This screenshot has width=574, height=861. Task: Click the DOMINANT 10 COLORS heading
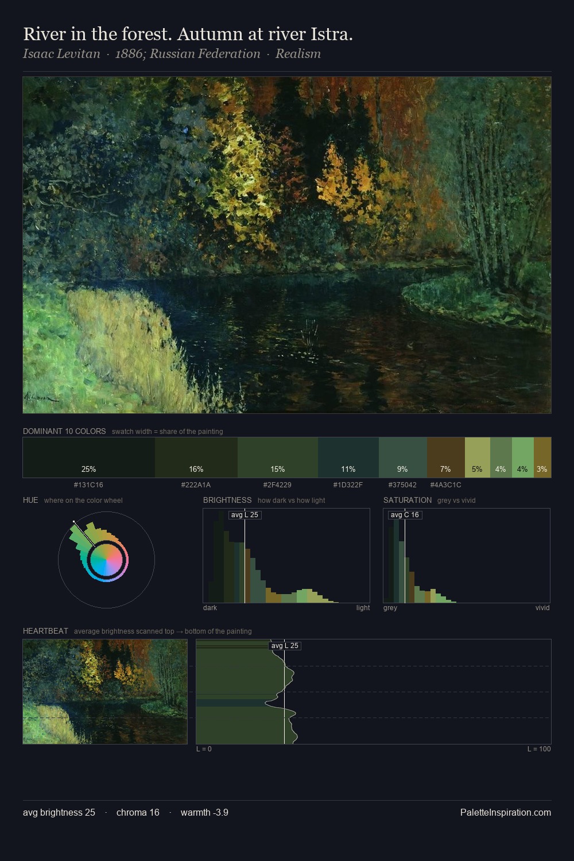[x=64, y=431]
